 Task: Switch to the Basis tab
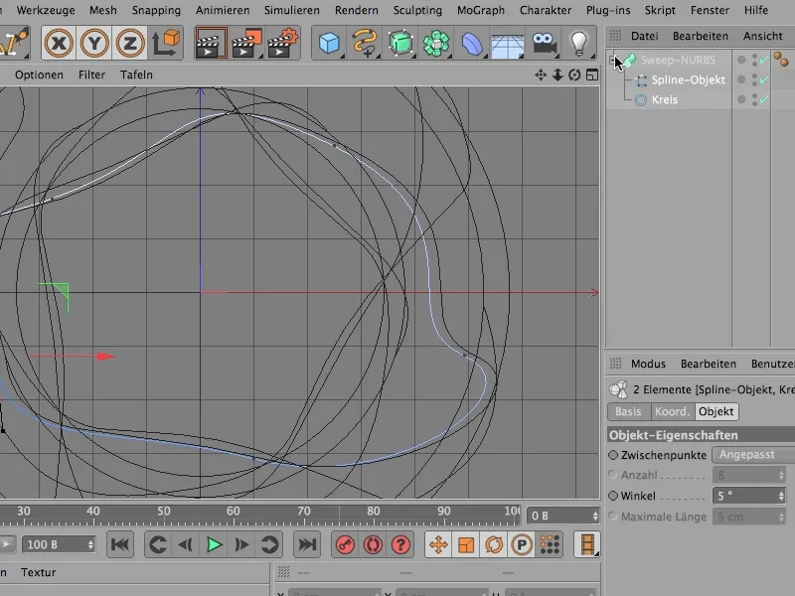[x=628, y=411]
